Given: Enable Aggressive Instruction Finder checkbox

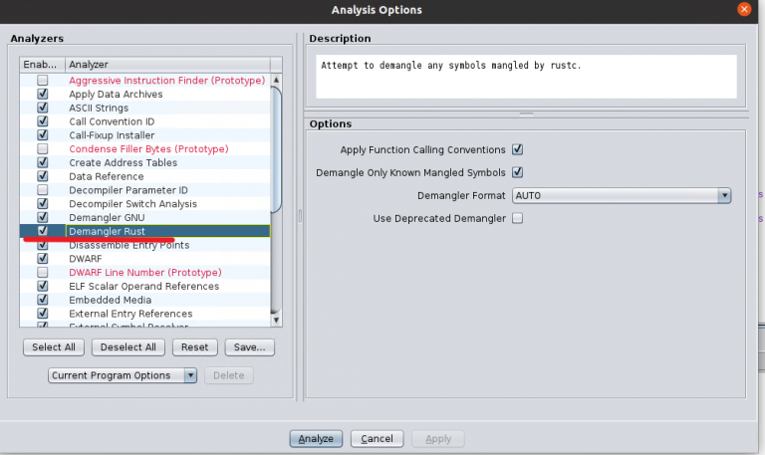Looking at the screenshot, I should pyautogui.click(x=42, y=81).
